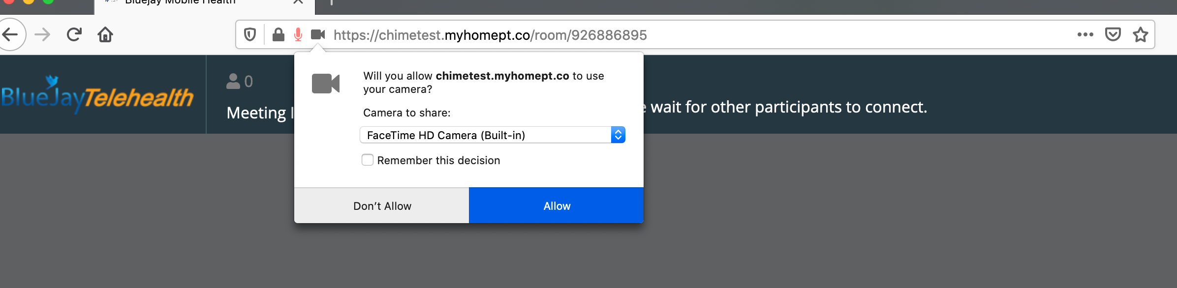Image resolution: width=1177 pixels, height=288 pixels.
Task: Click the tracking protection shield icon
Action: 250,34
